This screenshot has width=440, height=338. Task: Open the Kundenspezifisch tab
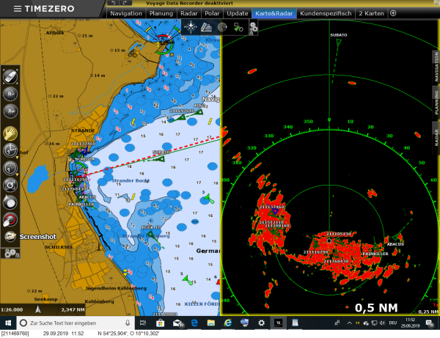click(x=326, y=13)
